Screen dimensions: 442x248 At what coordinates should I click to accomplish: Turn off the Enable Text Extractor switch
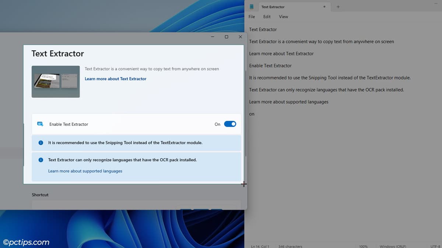click(230, 124)
